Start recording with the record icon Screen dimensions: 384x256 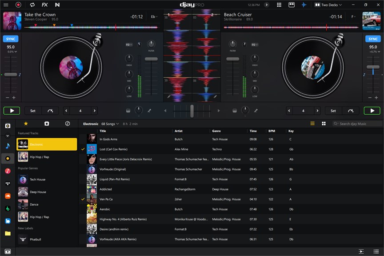(x=18, y=4)
